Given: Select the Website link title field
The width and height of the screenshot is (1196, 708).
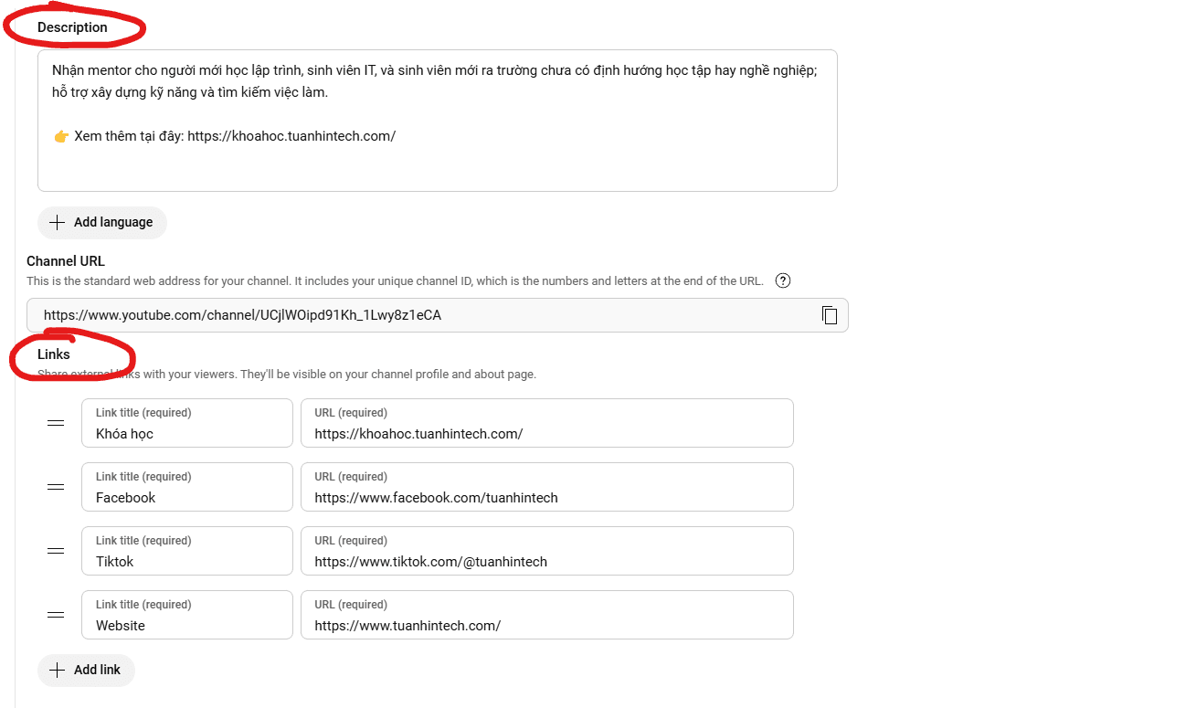Looking at the screenshot, I should [x=186, y=625].
